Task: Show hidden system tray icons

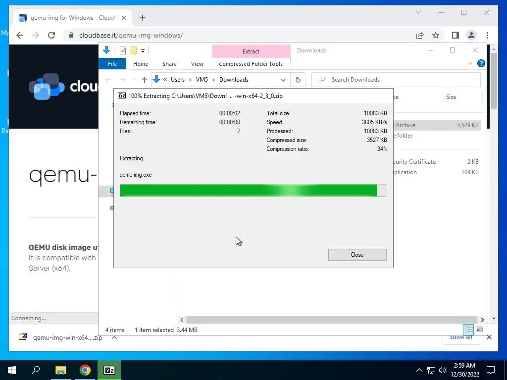Action: [419, 370]
